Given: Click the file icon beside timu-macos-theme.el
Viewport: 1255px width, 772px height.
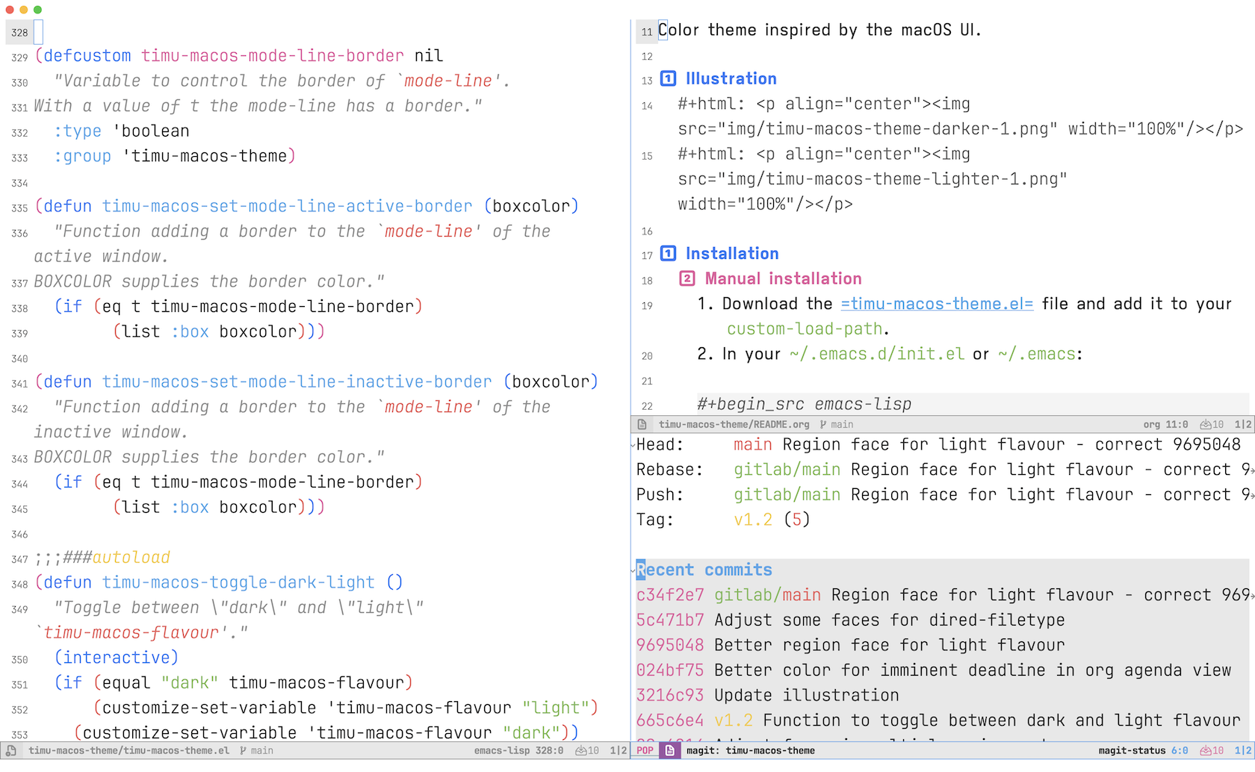Looking at the screenshot, I should pos(10,750).
